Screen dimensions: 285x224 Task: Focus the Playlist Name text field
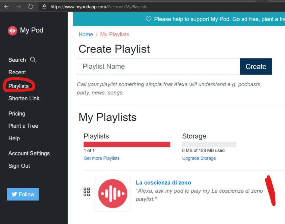point(158,67)
